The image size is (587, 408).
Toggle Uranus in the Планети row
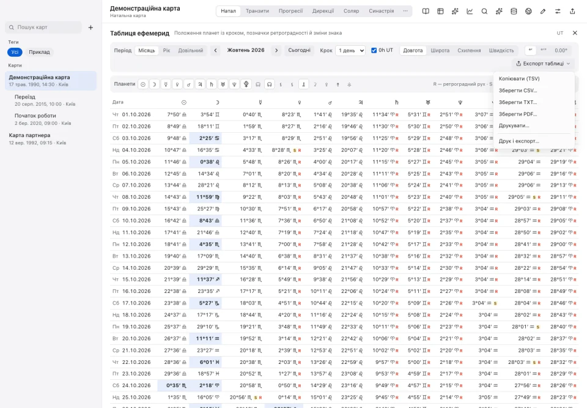tap(223, 84)
